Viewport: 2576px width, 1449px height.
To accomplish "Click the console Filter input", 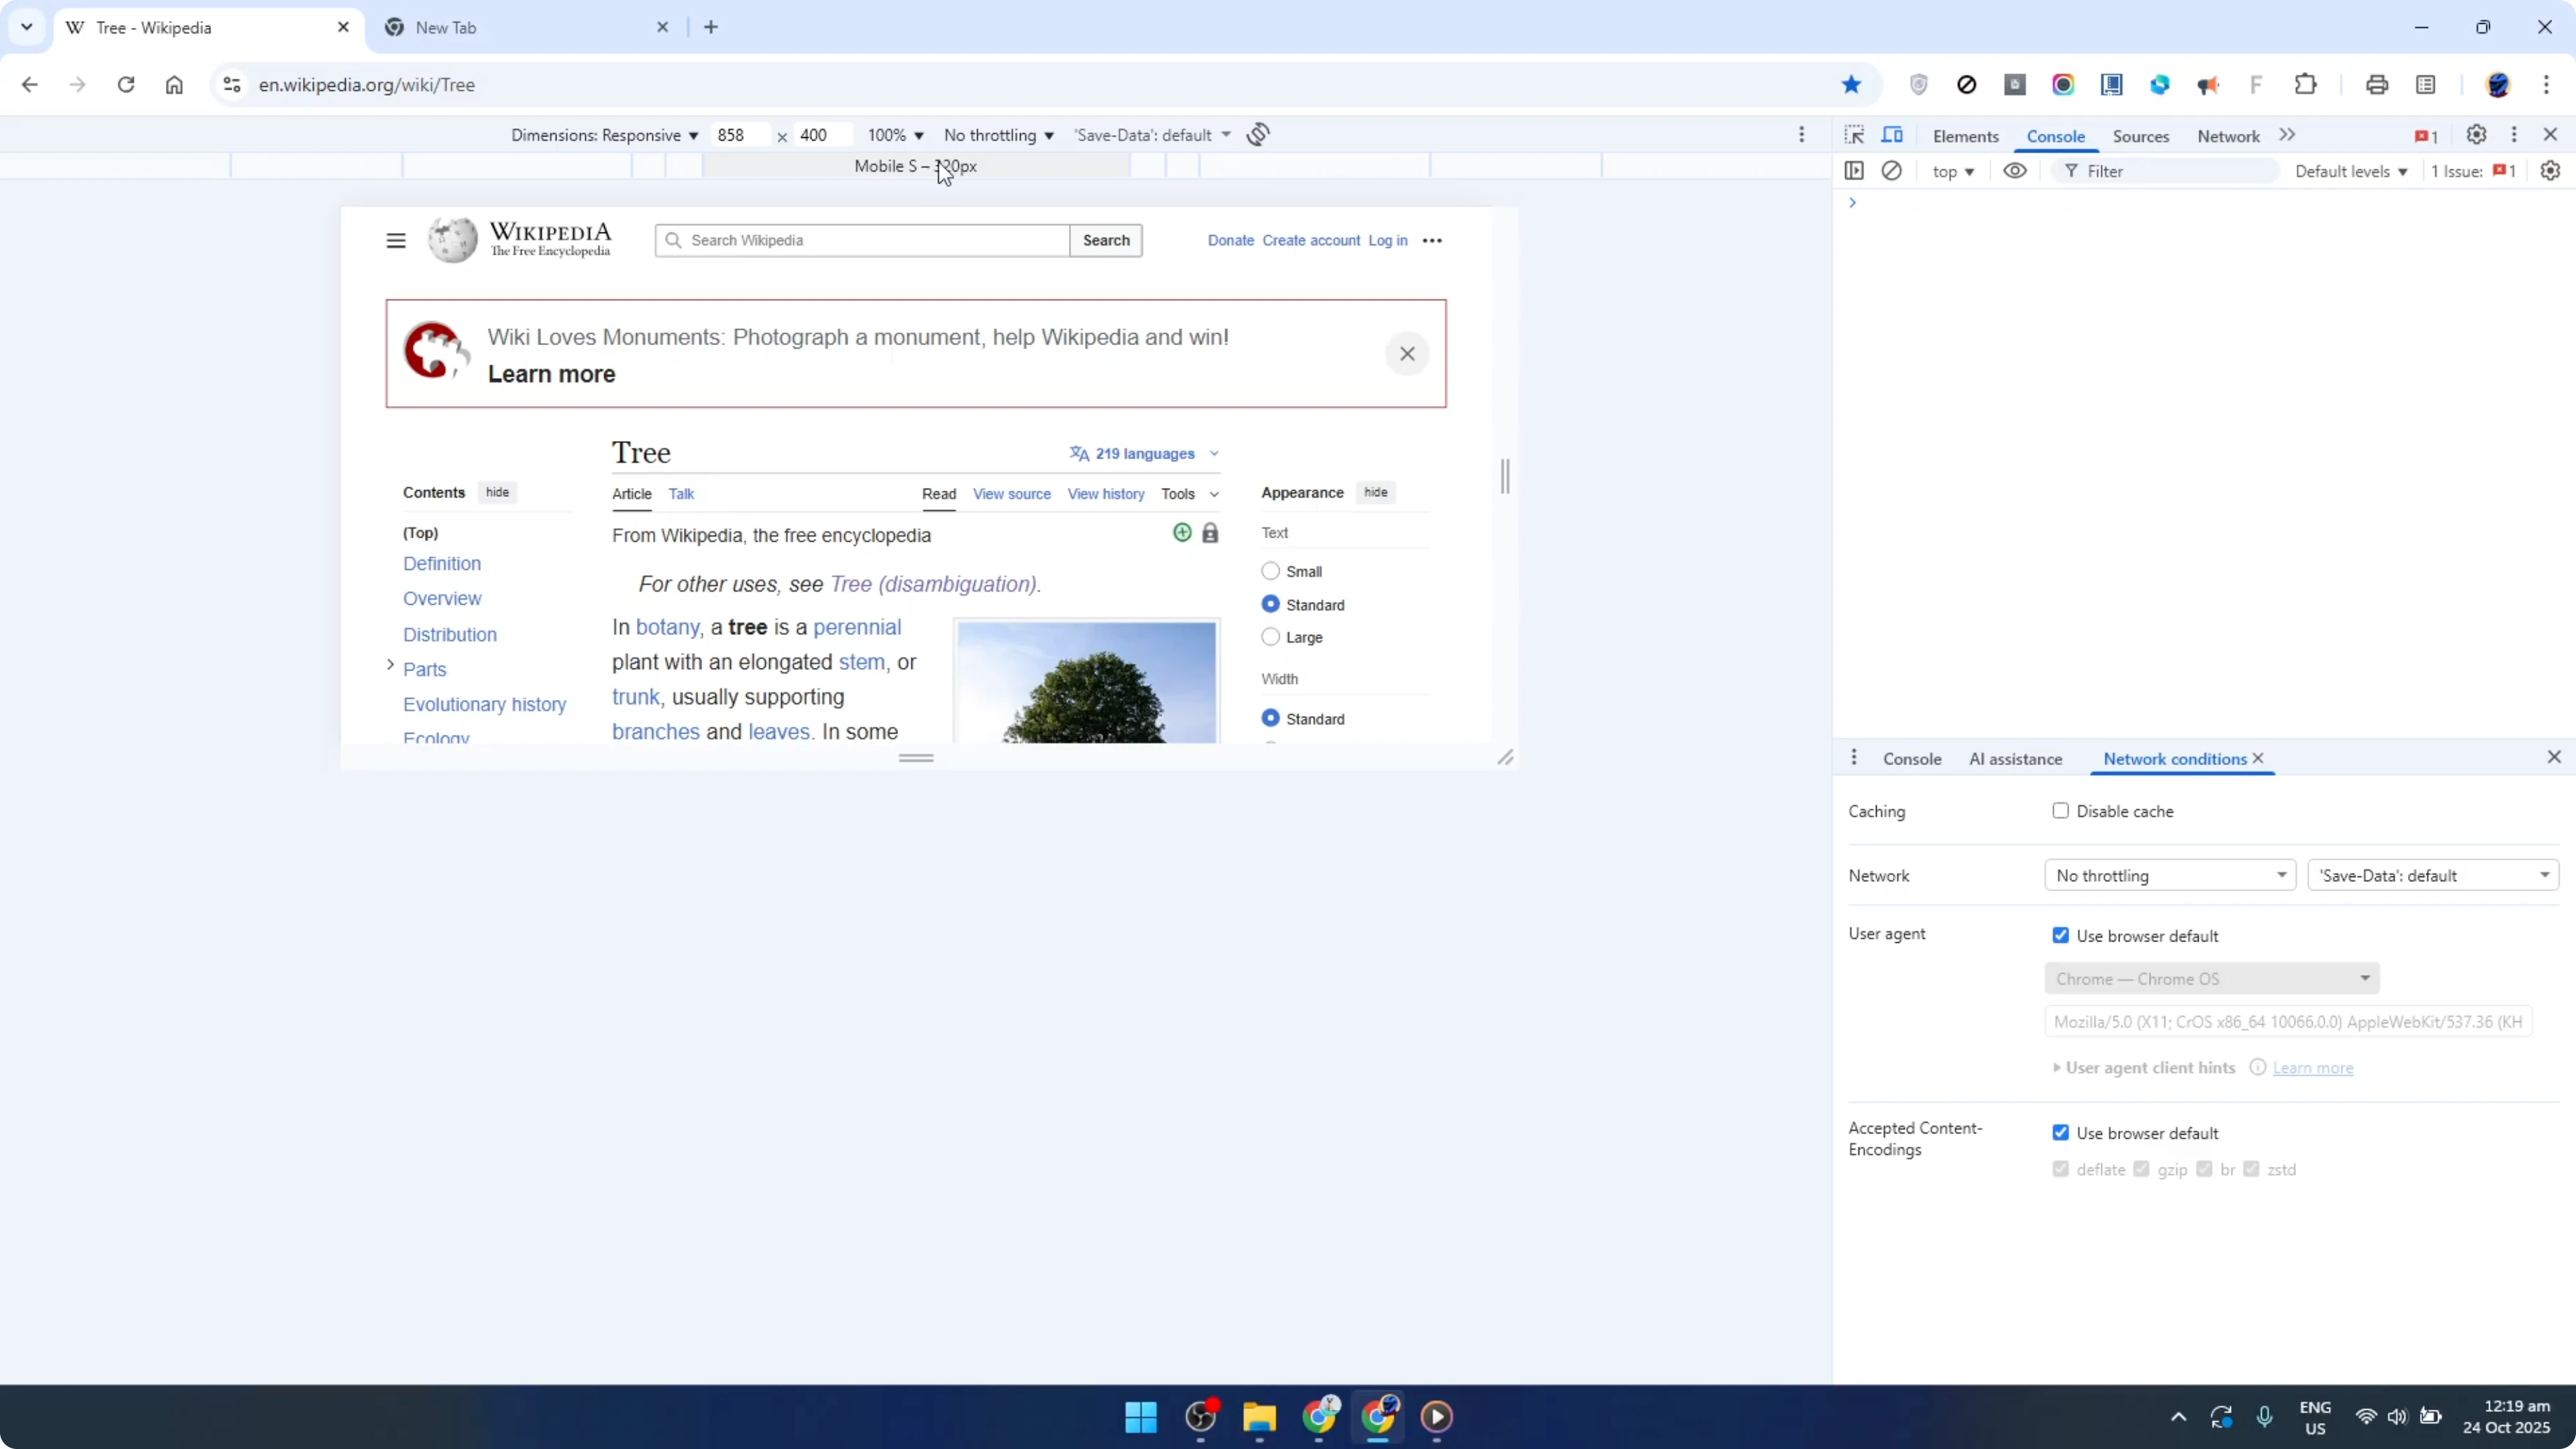I will coord(2165,171).
